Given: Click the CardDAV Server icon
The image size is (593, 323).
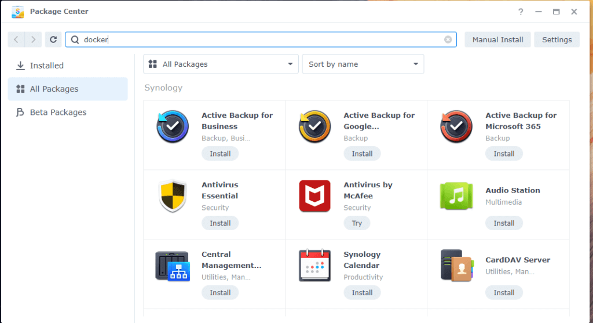Looking at the screenshot, I should click(457, 265).
